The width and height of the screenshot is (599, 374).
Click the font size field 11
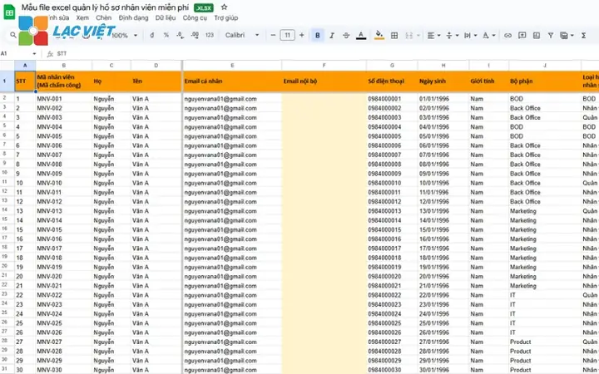pyautogui.click(x=287, y=35)
